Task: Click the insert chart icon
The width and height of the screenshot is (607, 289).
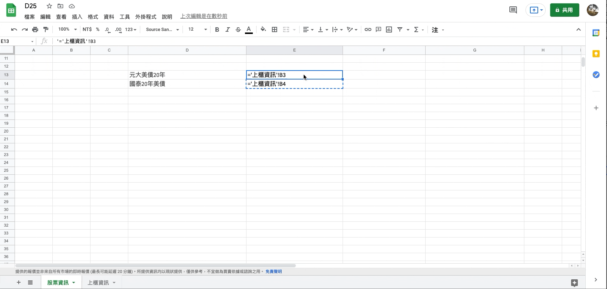Action: tap(389, 29)
